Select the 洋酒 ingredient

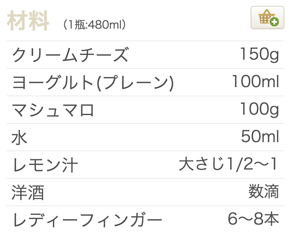(28, 193)
